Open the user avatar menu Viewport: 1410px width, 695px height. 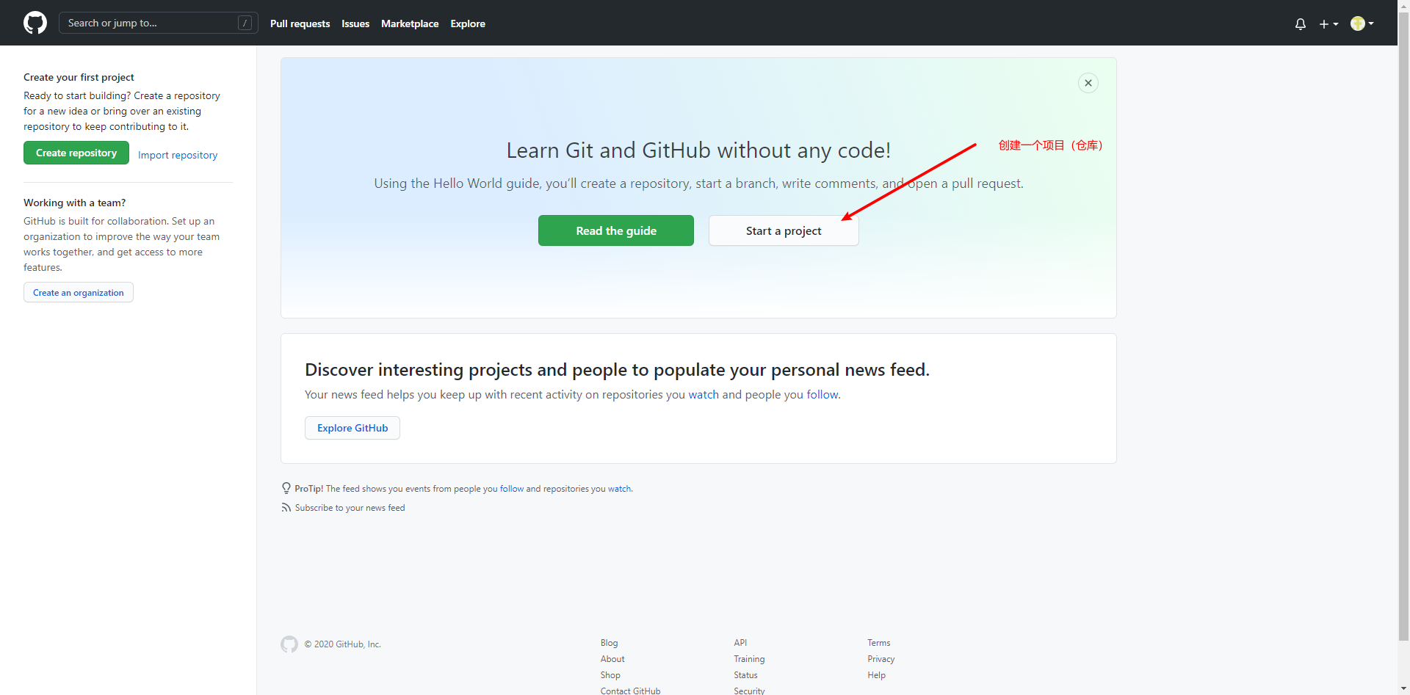[1362, 23]
